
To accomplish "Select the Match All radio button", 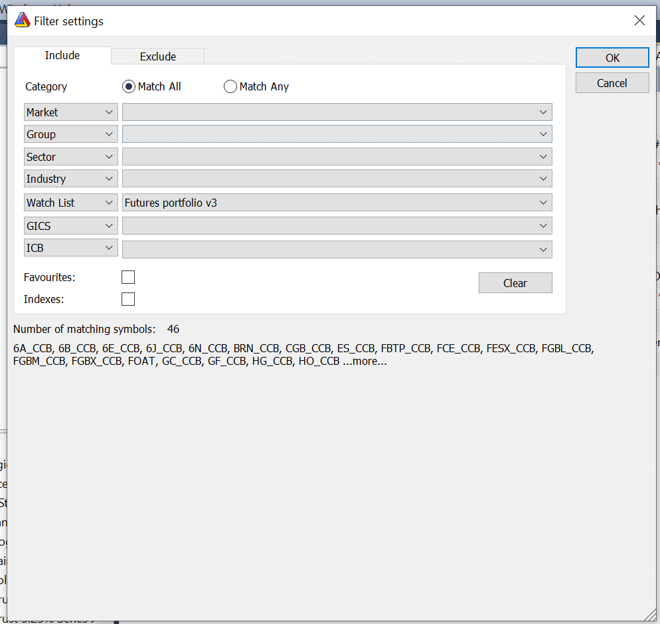I will (129, 86).
